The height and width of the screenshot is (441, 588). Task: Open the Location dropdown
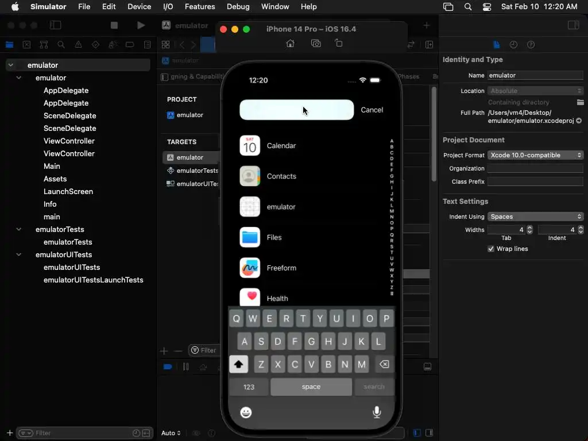click(535, 91)
